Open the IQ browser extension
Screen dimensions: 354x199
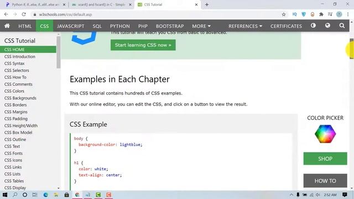(294, 14)
